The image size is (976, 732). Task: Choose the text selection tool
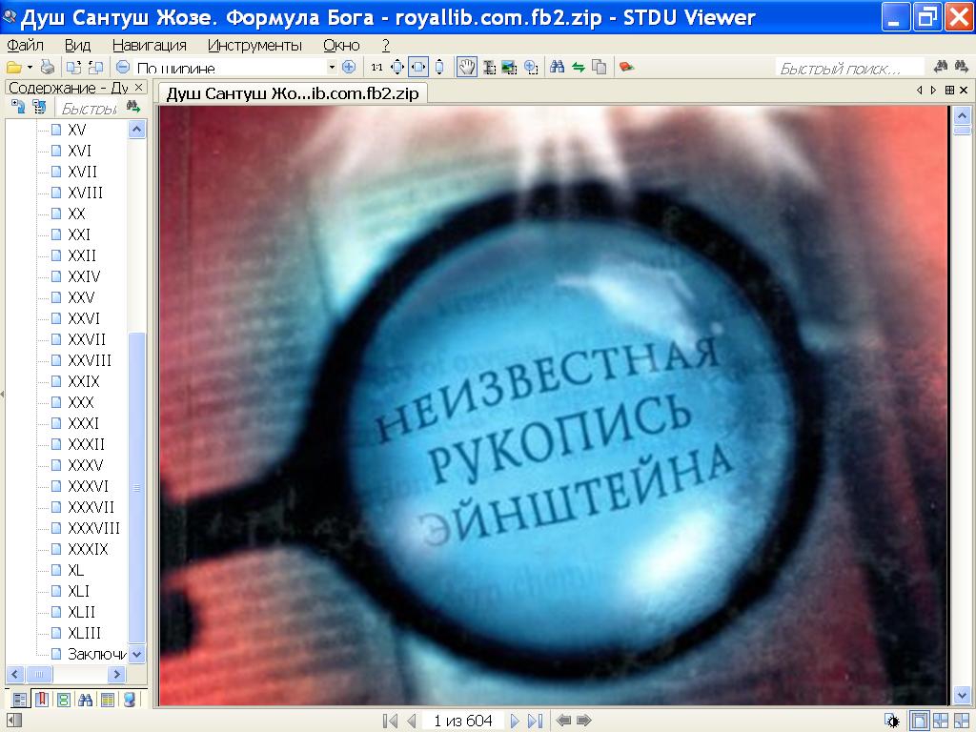tap(489, 68)
